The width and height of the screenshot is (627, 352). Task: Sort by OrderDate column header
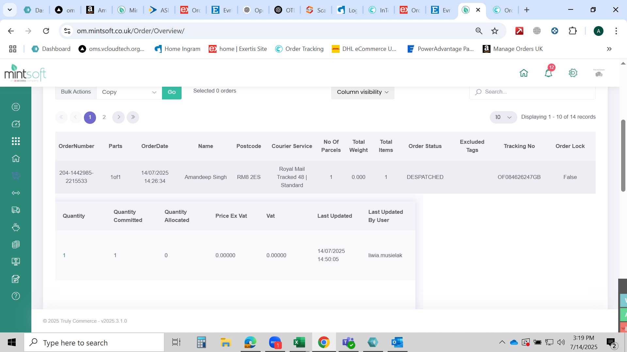click(155, 146)
